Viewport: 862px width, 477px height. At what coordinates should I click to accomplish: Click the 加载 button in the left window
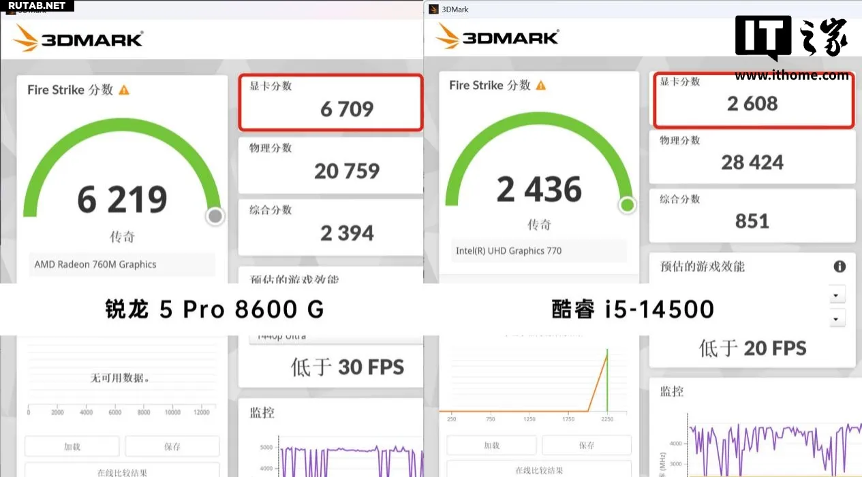(x=72, y=446)
